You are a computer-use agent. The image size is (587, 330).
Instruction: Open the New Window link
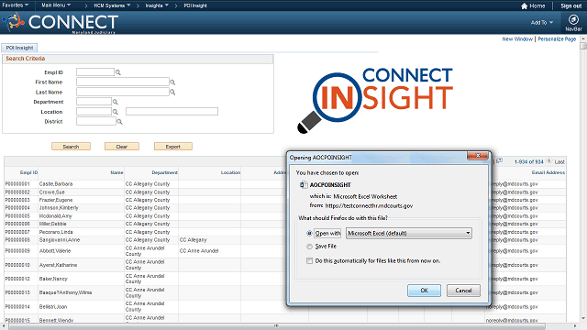tap(517, 38)
